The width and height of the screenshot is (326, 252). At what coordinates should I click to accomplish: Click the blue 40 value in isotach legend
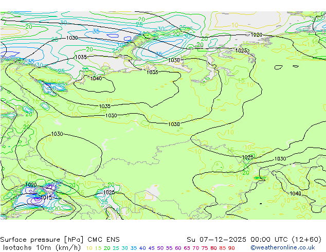tap(142, 248)
